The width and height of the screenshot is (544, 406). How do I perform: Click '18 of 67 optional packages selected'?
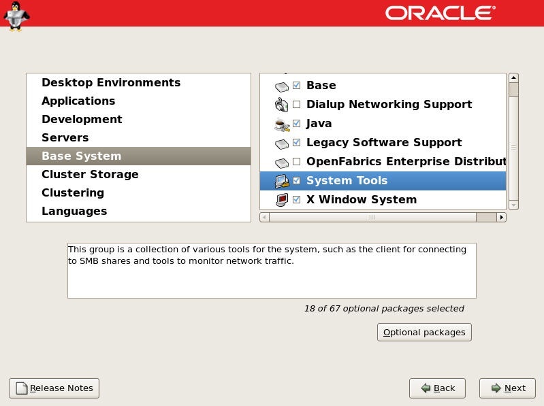[384, 309]
